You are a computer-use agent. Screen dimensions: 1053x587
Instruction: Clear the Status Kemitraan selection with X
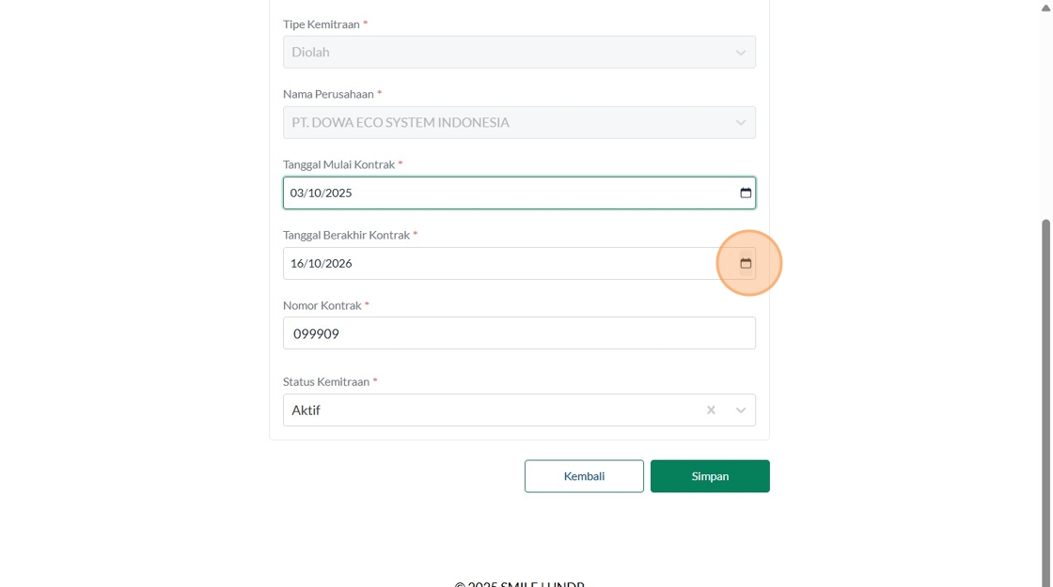click(711, 410)
